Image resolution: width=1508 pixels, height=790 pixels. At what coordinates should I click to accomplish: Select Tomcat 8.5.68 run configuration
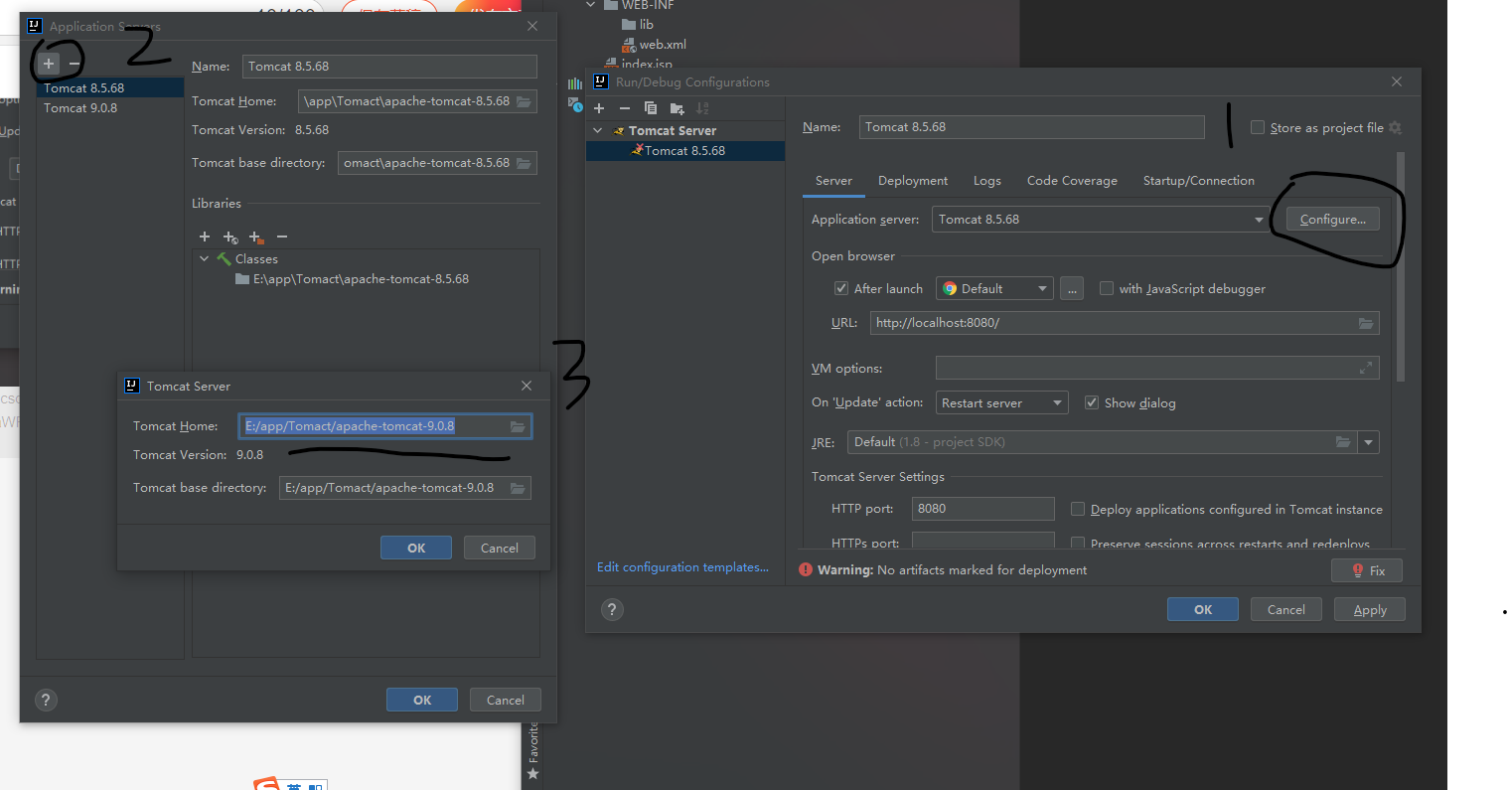tap(685, 151)
